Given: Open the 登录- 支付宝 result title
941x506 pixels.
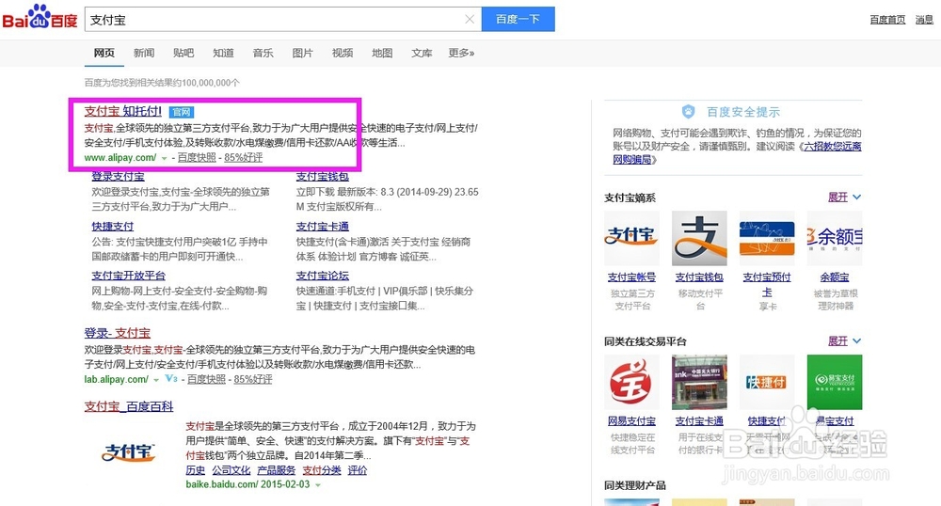Looking at the screenshot, I should click(117, 333).
